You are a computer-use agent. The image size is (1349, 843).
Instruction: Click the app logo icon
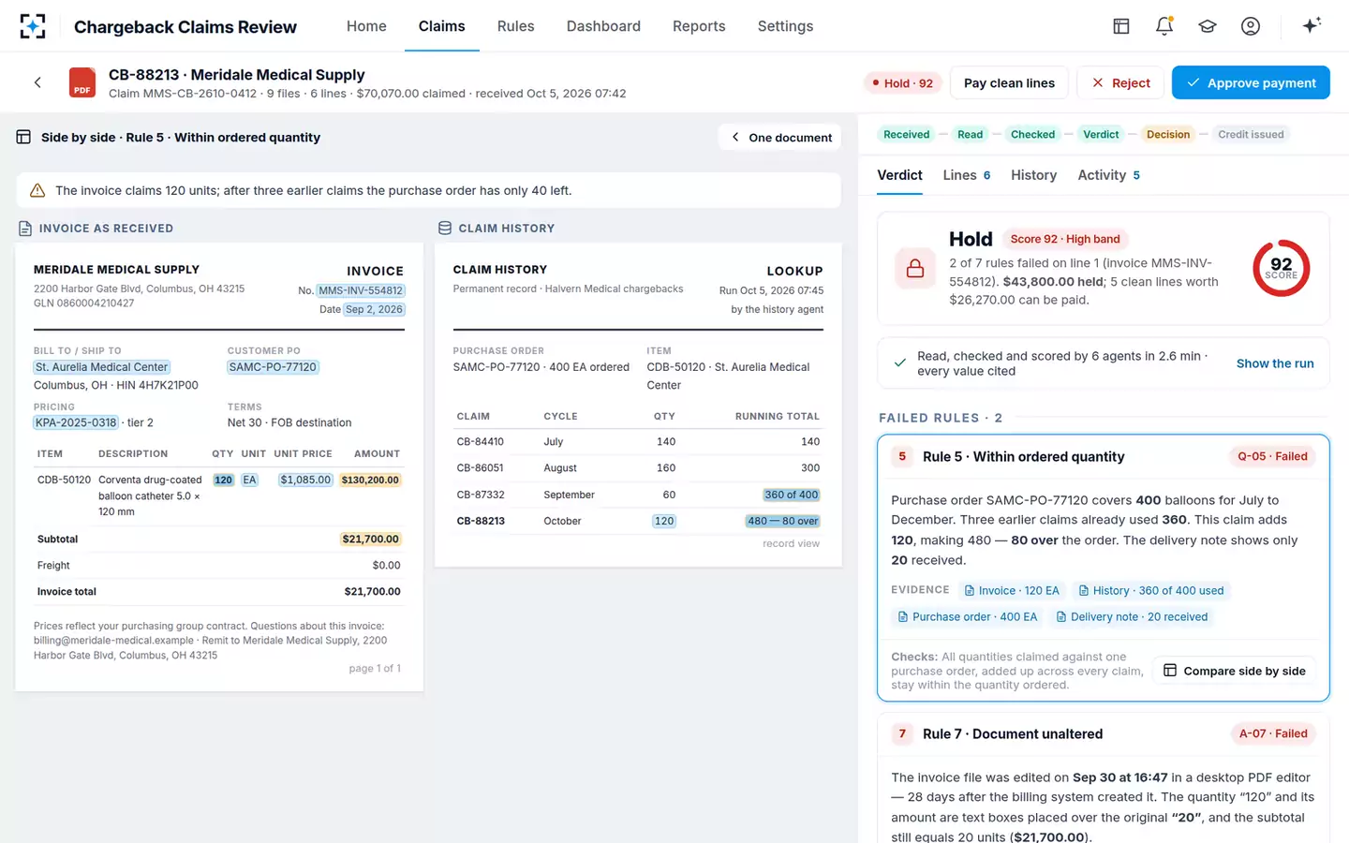(x=33, y=26)
